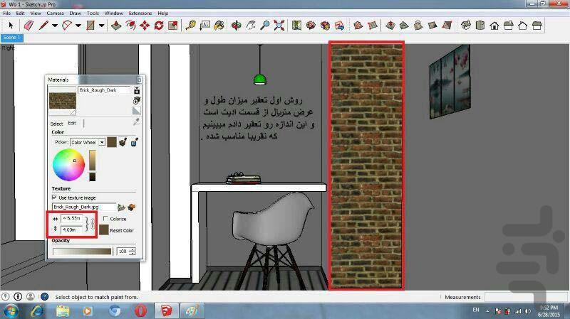Open the Window menu
This screenshot has height=319, width=570.
tap(114, 13)
